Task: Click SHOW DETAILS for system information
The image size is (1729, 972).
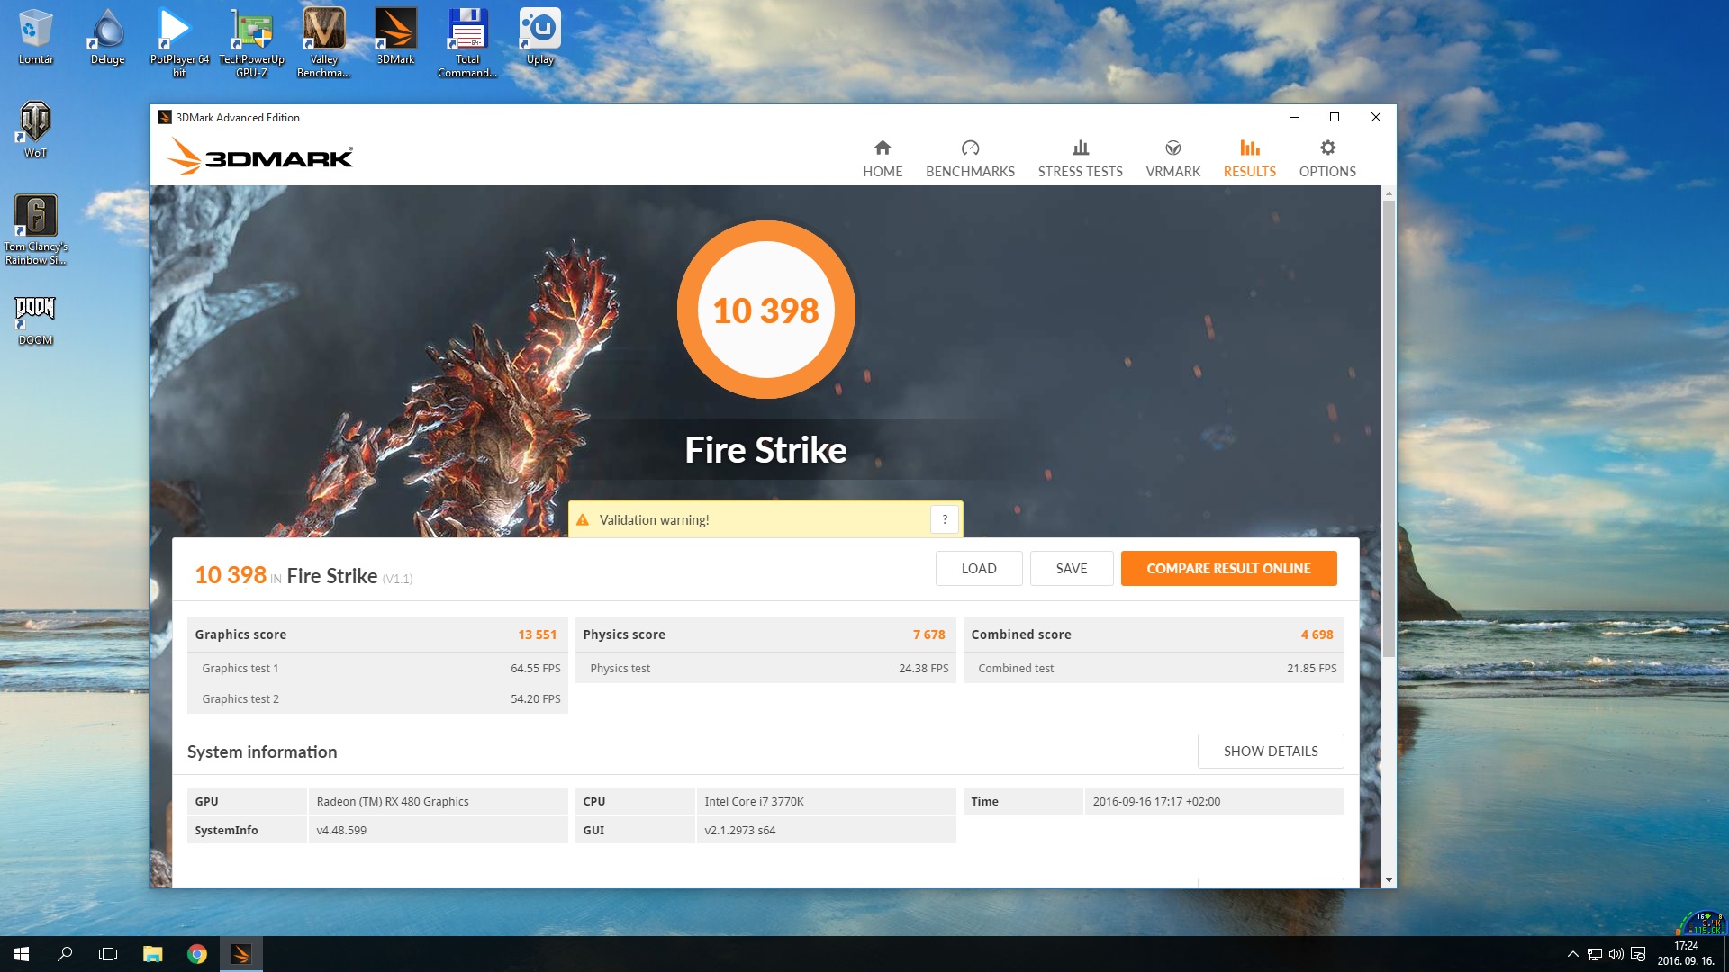Action: tap(1271, 751)
